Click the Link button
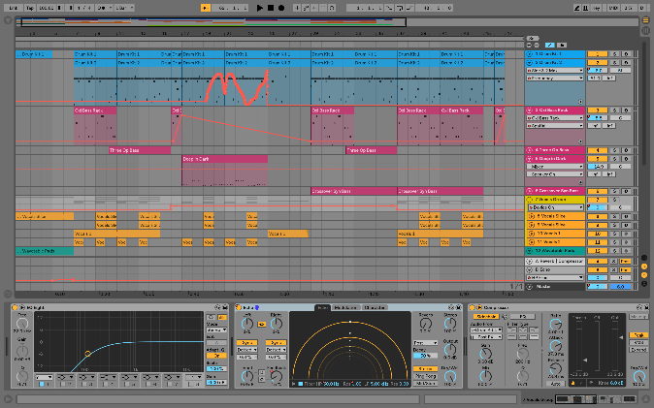 pyautogui.click(x=14, y=8)
